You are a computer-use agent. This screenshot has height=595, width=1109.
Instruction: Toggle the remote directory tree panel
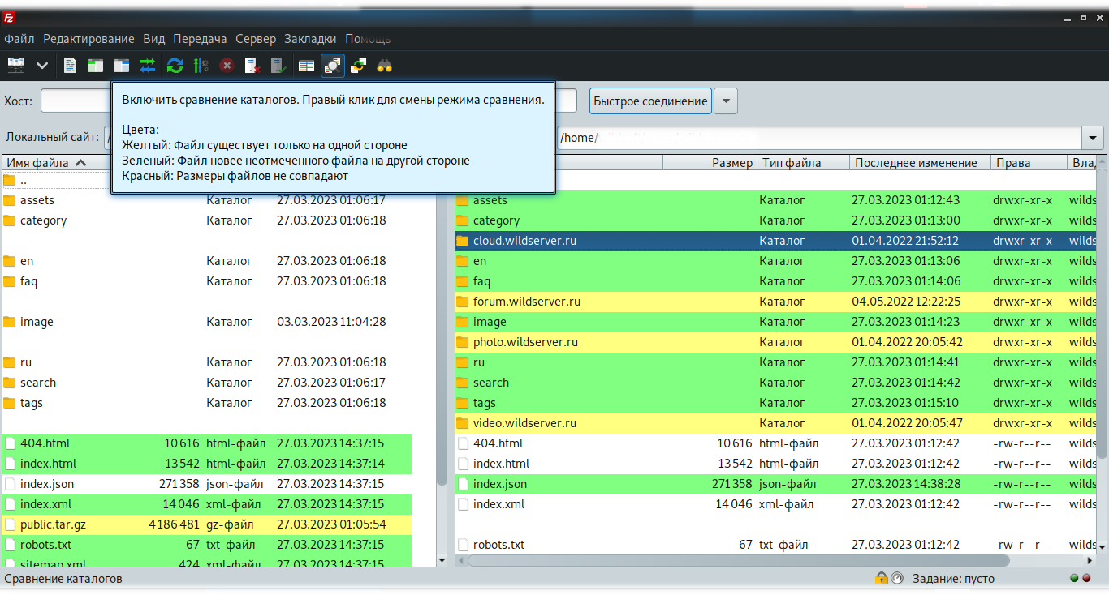pos(122,66)
